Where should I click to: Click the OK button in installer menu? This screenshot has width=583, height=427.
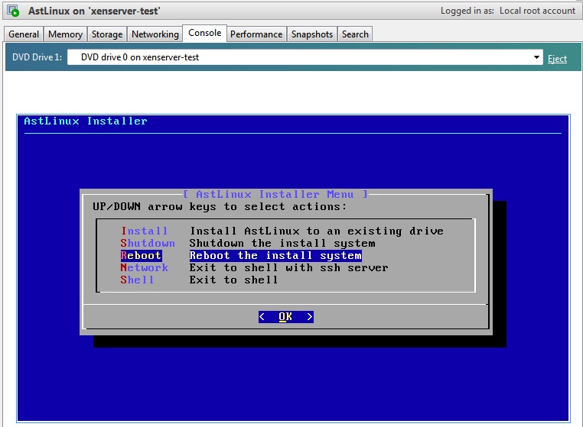[286, 317]
